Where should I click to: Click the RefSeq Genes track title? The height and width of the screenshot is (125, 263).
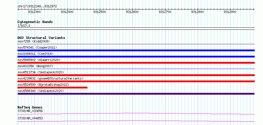click(30, 107)
